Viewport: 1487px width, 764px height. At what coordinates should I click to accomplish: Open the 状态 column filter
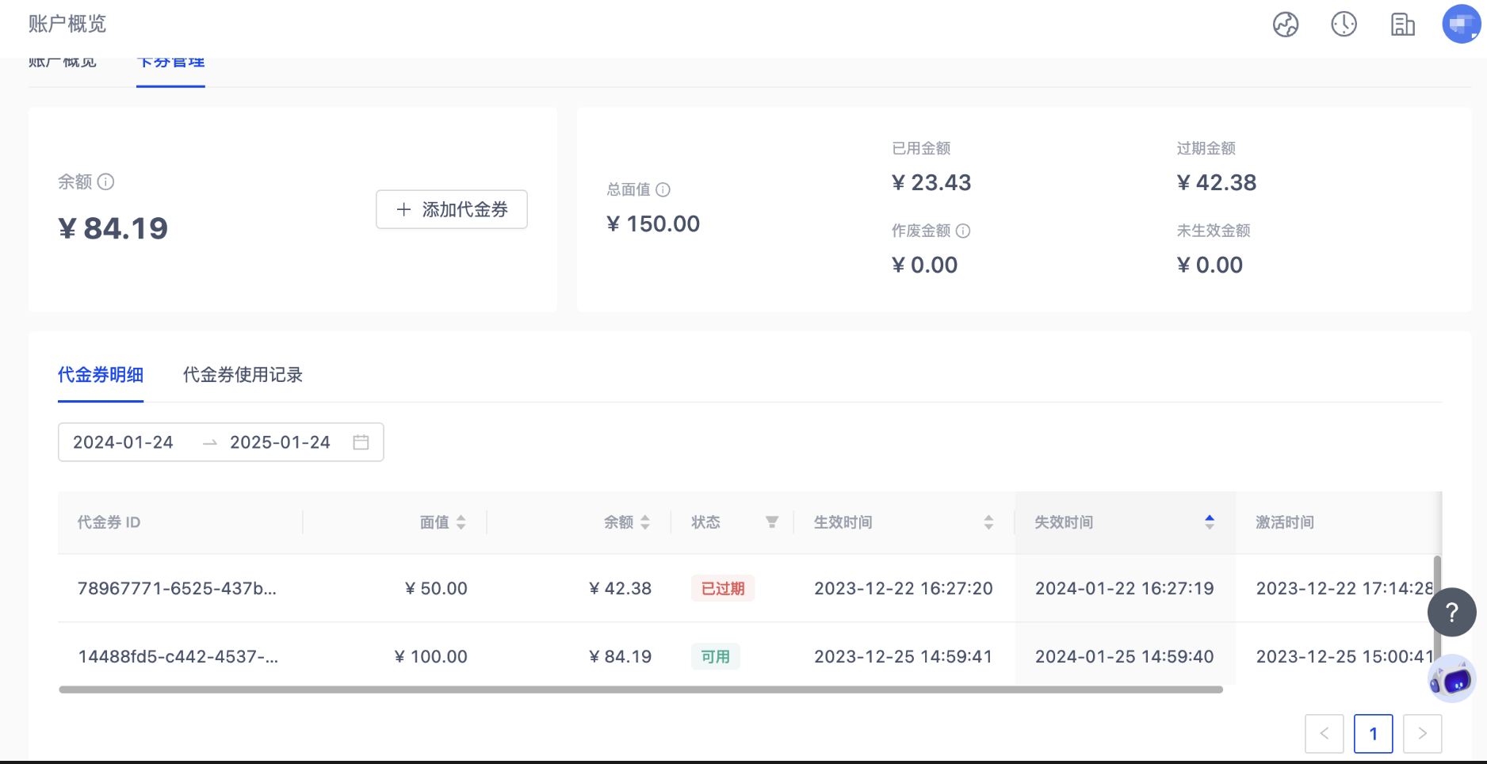pyautogui.click(x=771, y=522)
